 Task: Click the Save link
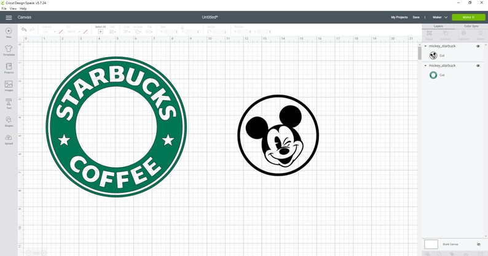point(416,17)
